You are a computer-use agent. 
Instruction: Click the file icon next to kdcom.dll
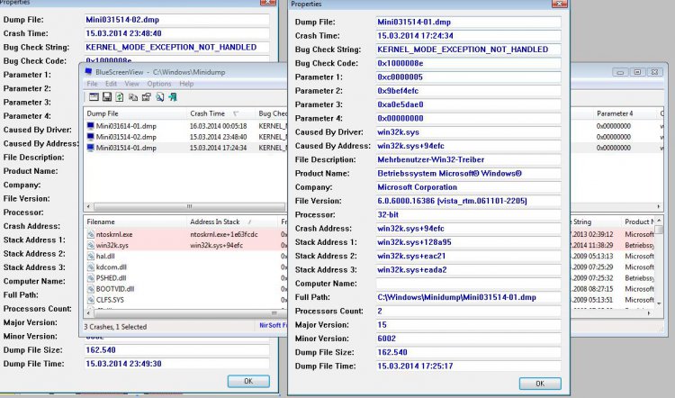click(x=90, y=267)
